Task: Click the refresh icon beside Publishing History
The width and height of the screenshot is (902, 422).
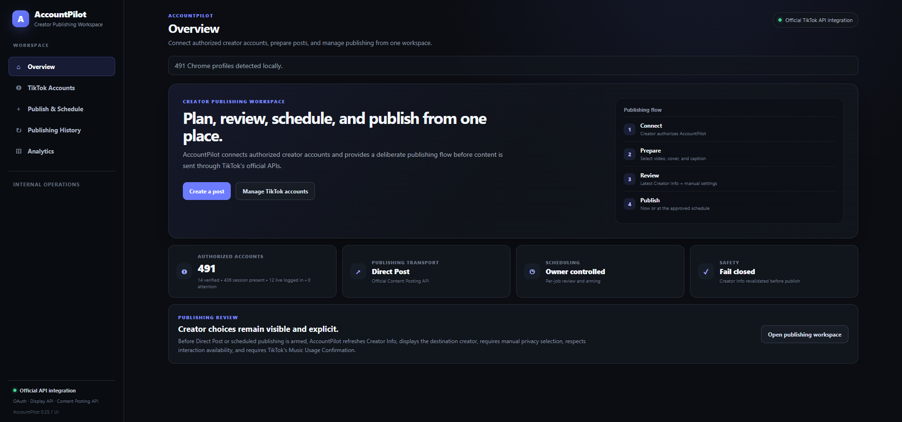Action: coord(18,130)
